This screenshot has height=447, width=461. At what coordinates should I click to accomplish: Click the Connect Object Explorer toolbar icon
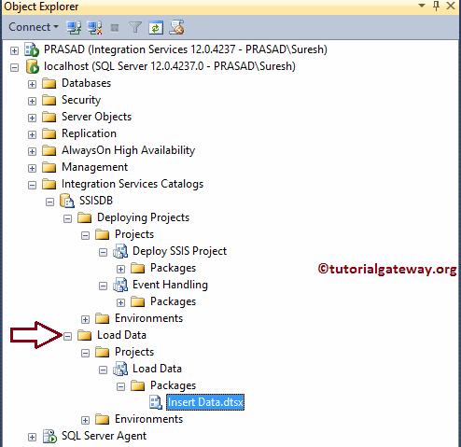click(x=74, y=27)
